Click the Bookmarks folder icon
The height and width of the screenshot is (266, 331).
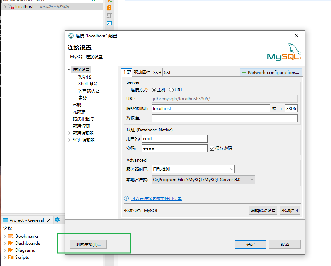click(x=10, y=236)
